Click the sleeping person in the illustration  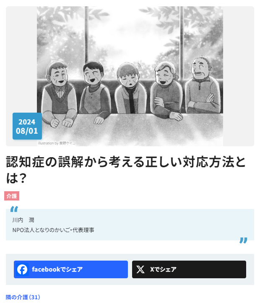[130, 88]
